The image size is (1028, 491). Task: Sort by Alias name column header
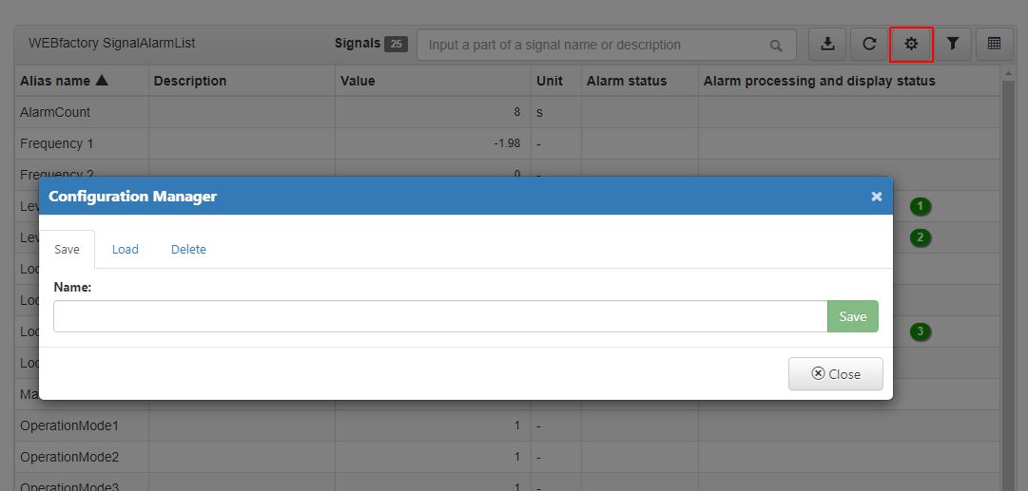(64, 81)
